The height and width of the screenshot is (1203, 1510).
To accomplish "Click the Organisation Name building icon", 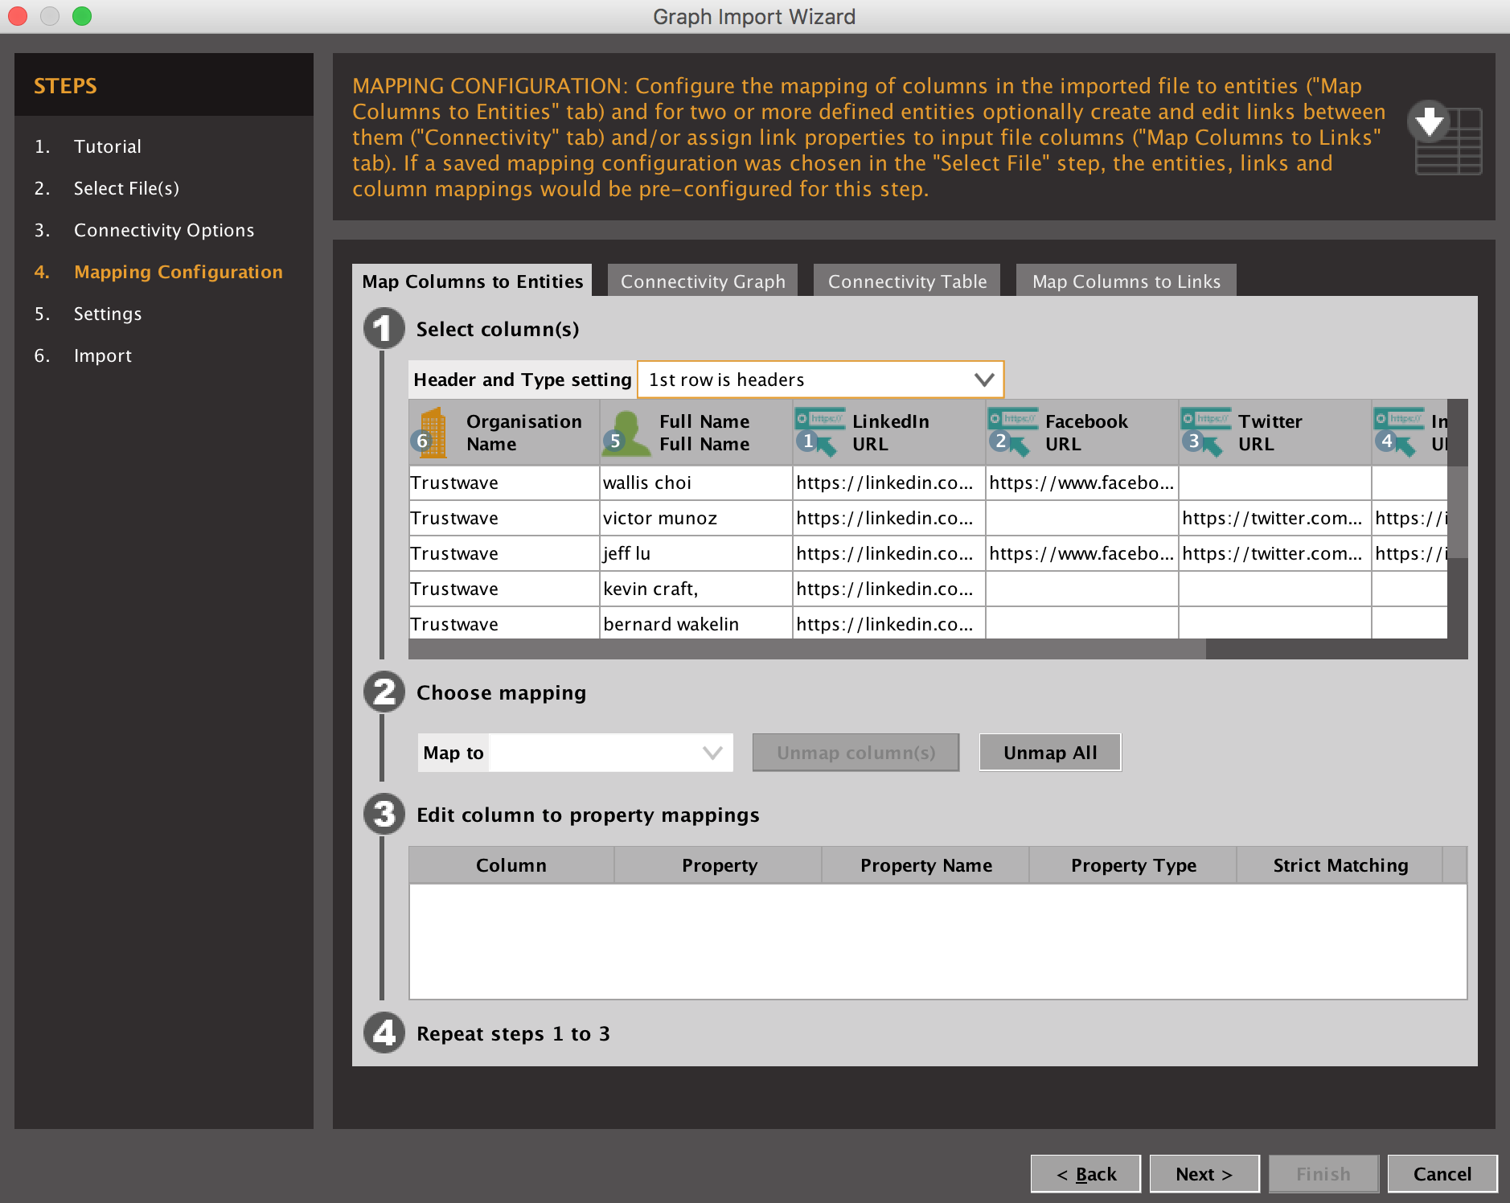I will click(x=432, y=432).
